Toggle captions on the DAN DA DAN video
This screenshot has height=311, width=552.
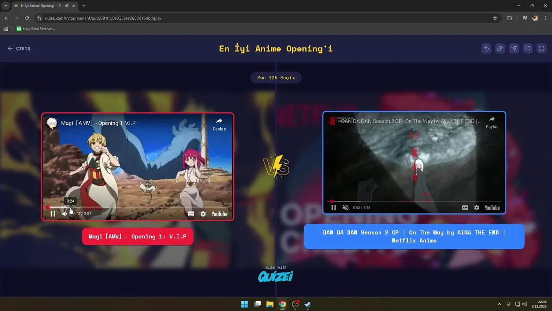click(x=465, y=208)
